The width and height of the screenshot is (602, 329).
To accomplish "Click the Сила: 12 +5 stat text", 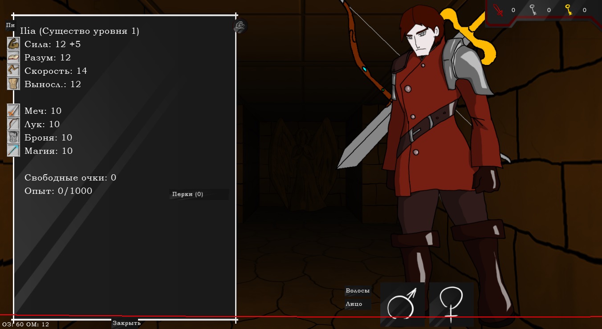I will [x=53, y=44].
